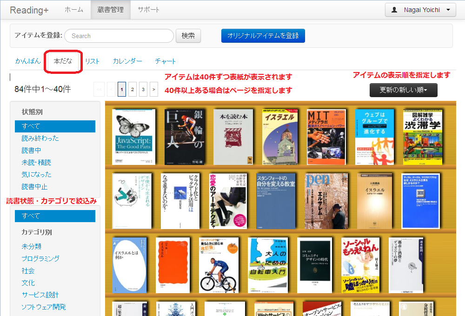The width and height of the screenshot is (465, 316).
Task: Open the 大人のための自転車入門 book cover
Action: [268, 265]
